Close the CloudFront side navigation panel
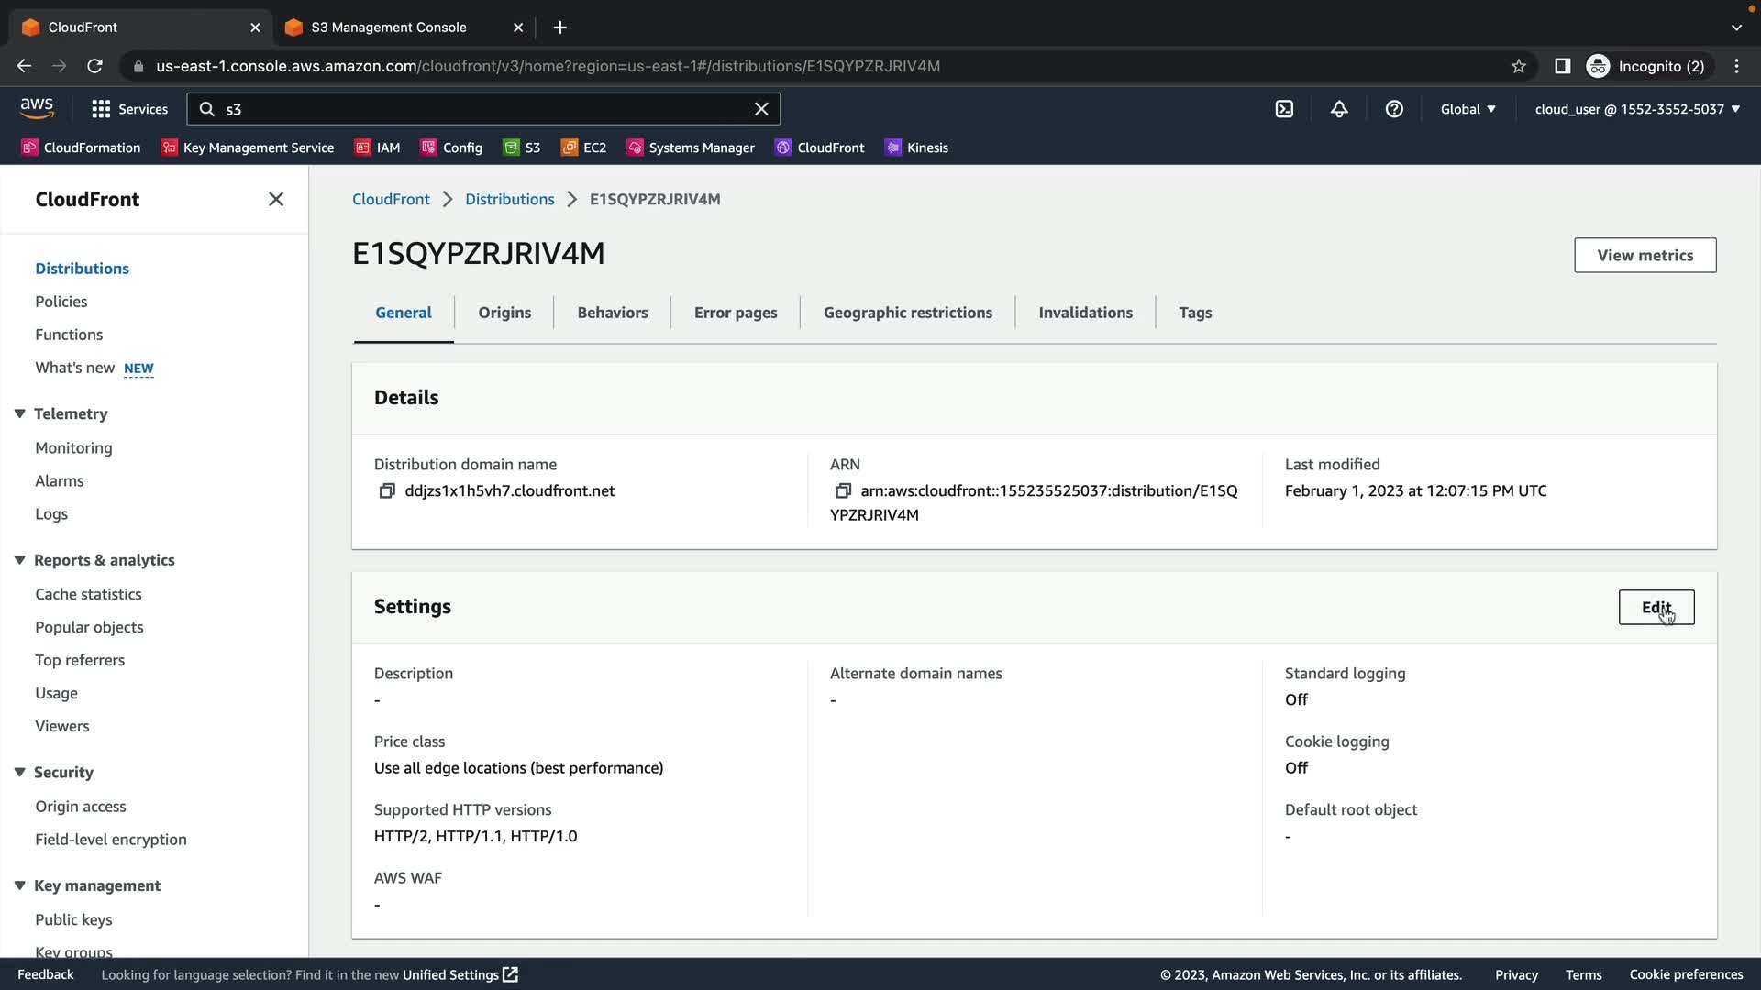The height and width of the screenshot is (990, 1761). click(276, 199)
